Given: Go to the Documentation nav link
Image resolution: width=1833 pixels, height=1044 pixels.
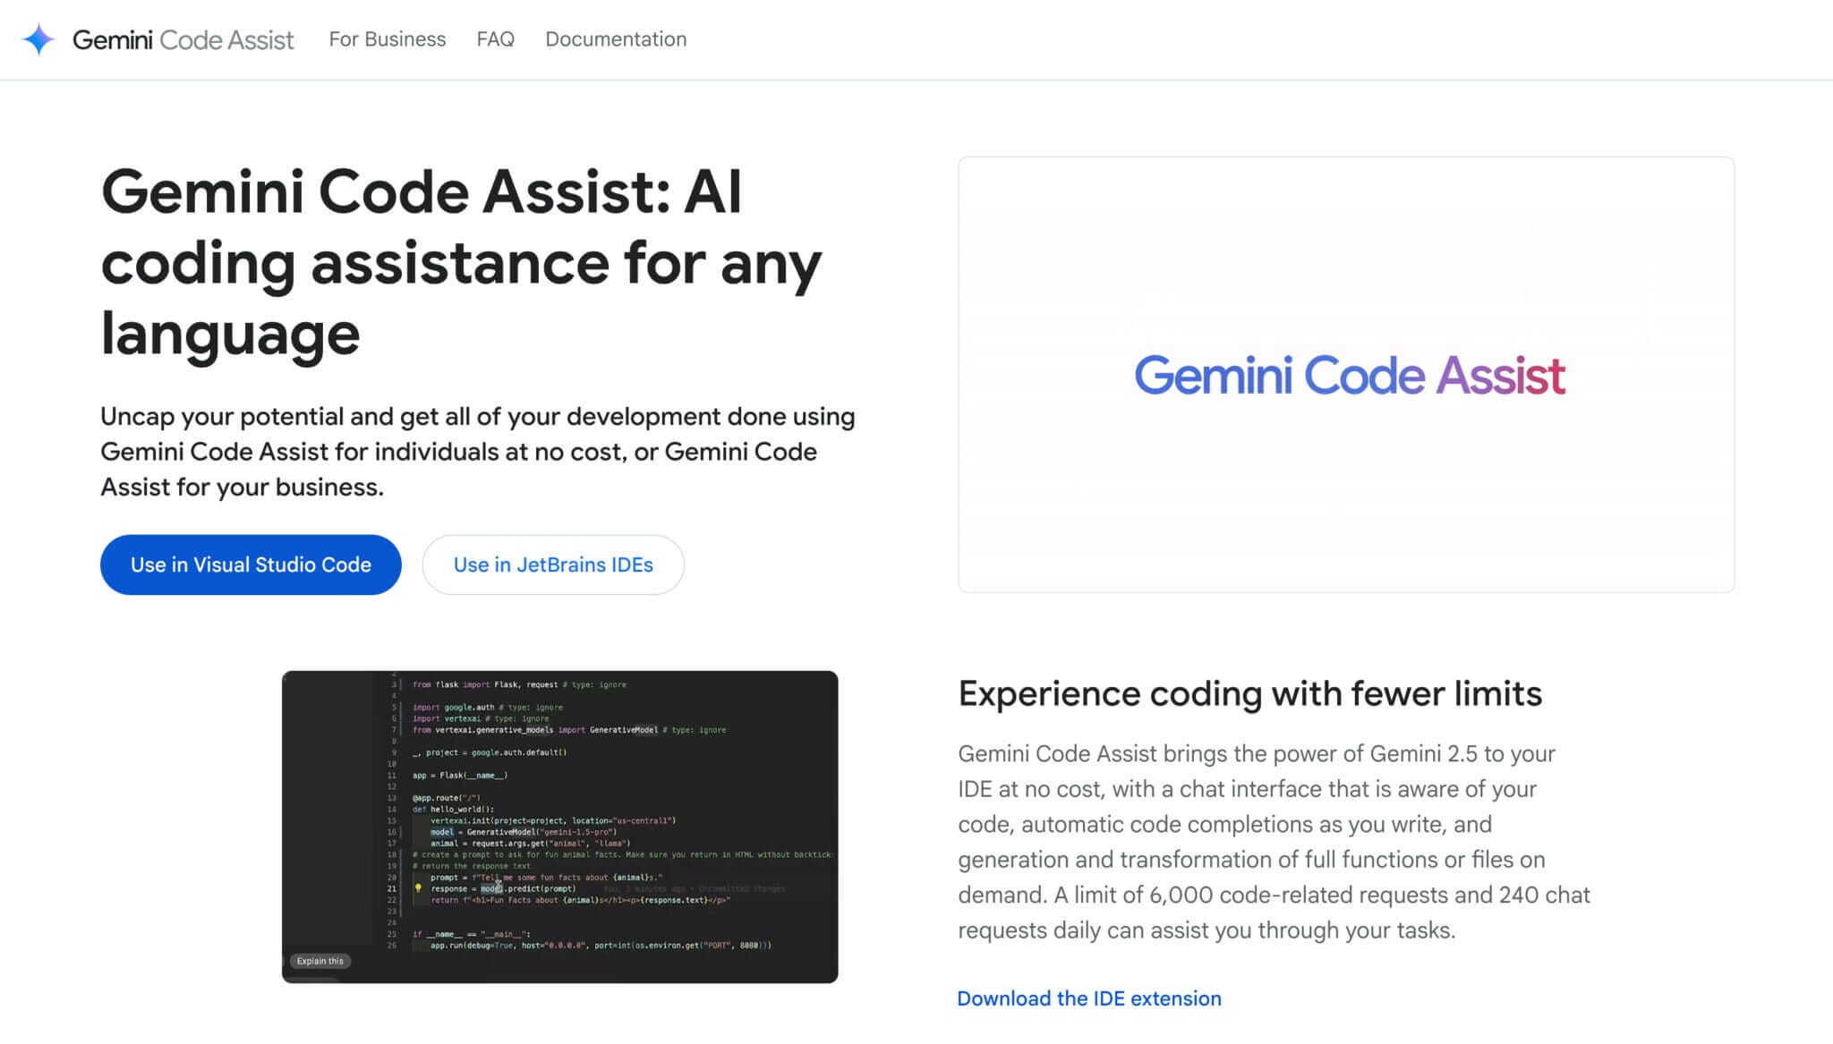Looking at the screenshot, I should click(616, 39).
